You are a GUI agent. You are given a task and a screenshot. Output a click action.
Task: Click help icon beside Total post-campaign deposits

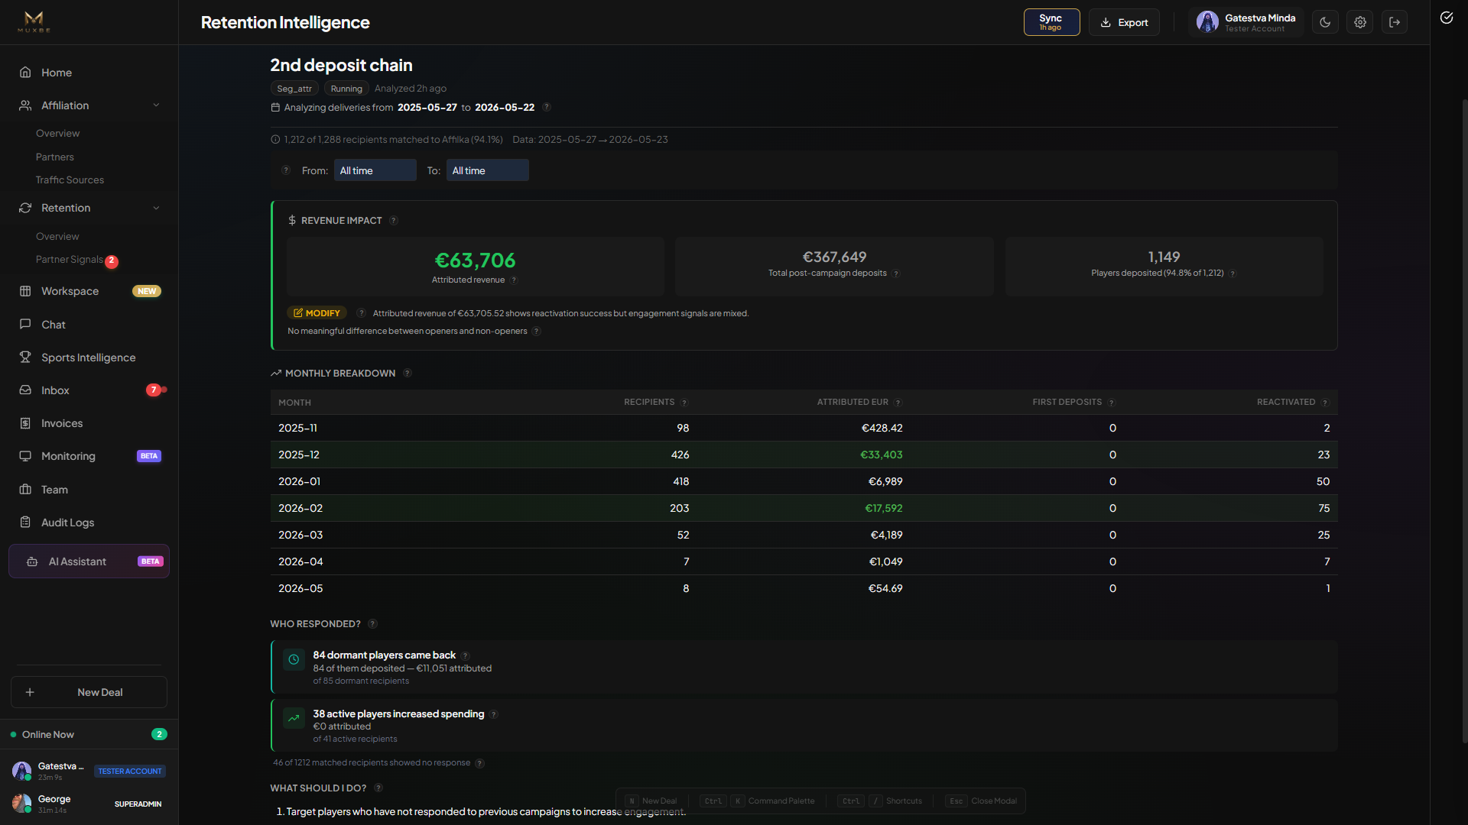pyautogui.click(x=896, y=273)
